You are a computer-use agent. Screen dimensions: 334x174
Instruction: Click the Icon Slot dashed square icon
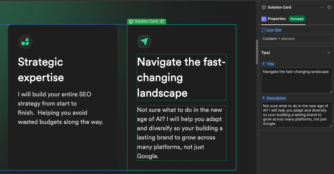tap(264, 30)
